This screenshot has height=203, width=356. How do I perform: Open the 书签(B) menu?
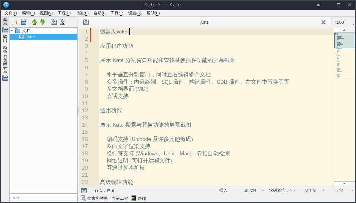pos(82,13)
